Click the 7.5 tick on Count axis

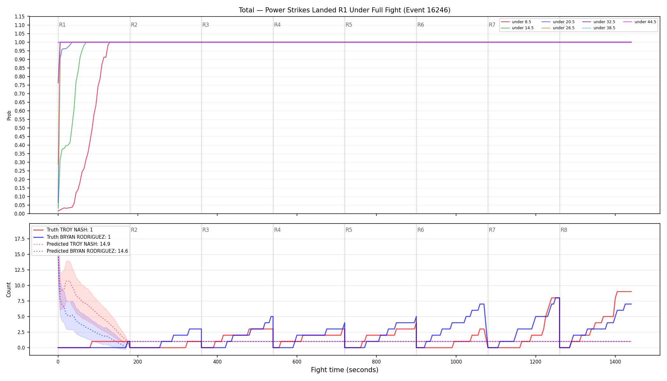(x=21, y=301)
